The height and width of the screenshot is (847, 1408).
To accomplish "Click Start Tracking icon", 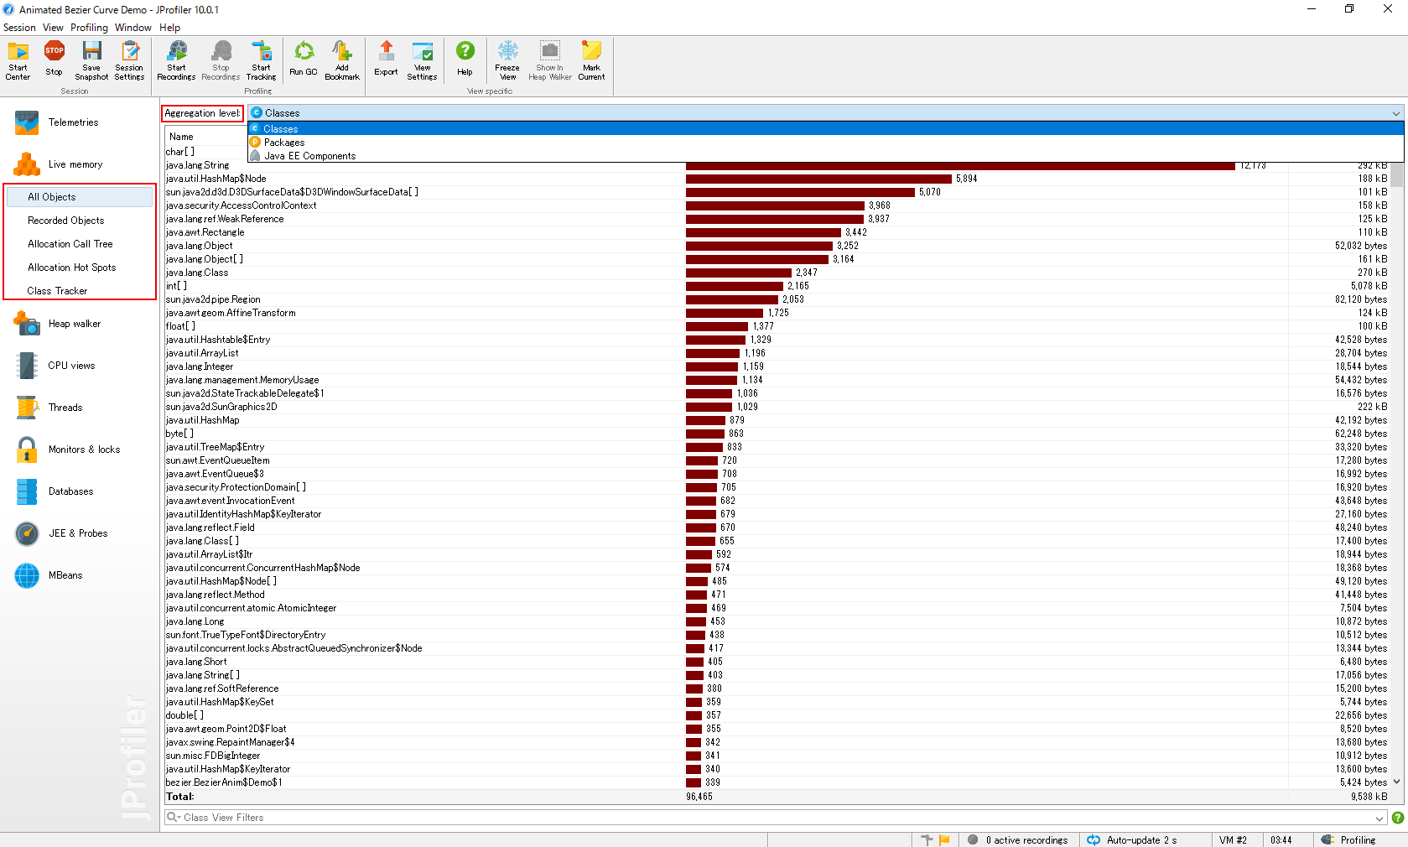I will [261, 60].
